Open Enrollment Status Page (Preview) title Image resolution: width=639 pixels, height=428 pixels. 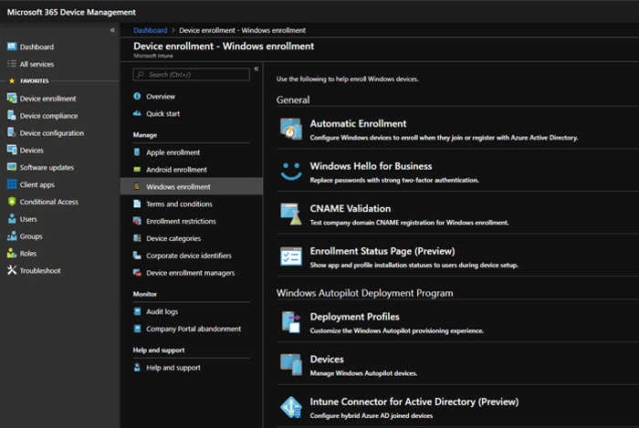point(382,251)
